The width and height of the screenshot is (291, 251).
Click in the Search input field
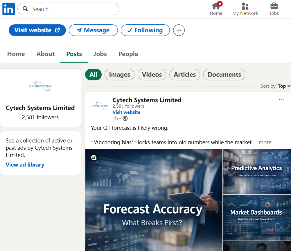click(68, 9)
